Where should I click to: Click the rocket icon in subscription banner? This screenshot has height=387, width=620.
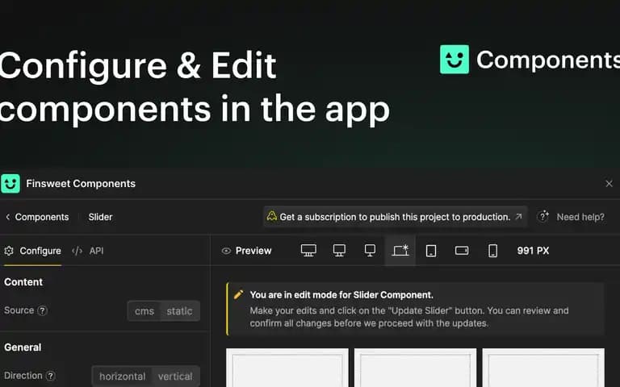[271, 216]
